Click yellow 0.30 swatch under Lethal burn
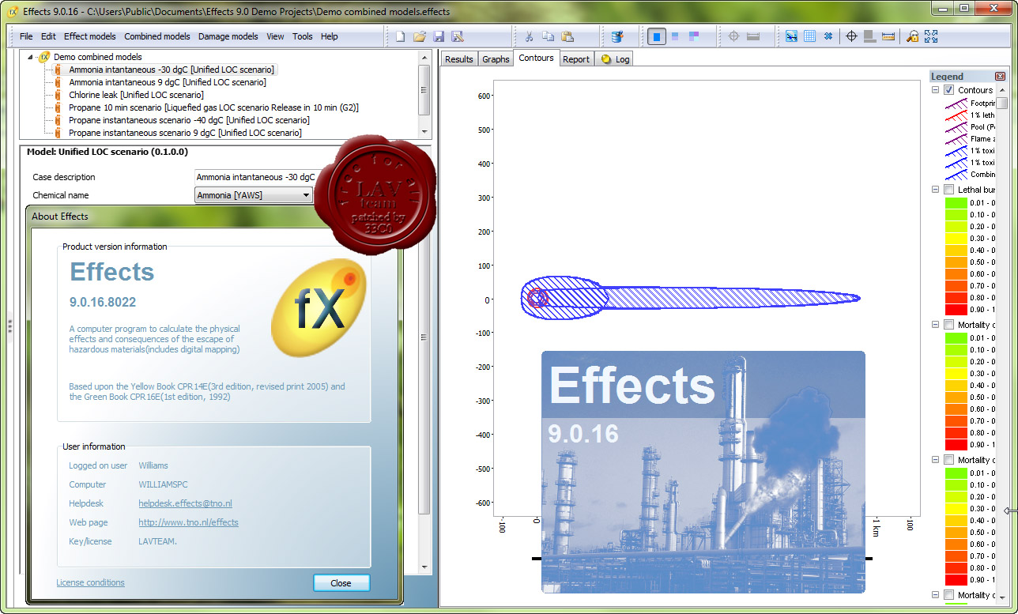The image size is (1018, 614). click(956, 239)
